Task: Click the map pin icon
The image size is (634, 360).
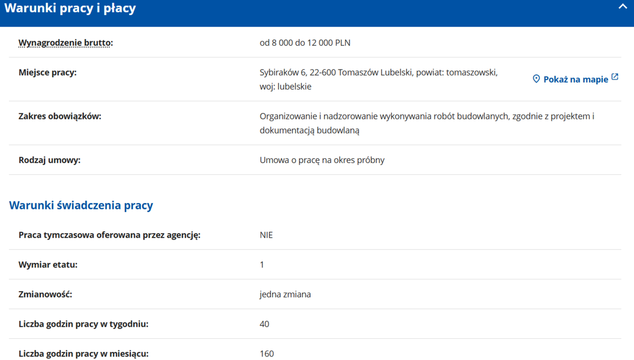Action: click(x=536, y=79)
